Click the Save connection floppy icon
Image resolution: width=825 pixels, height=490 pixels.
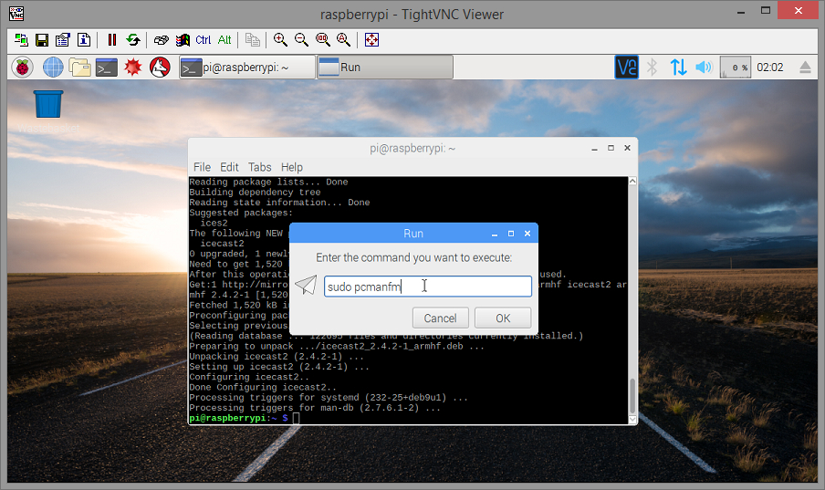[x=42, y=40]
